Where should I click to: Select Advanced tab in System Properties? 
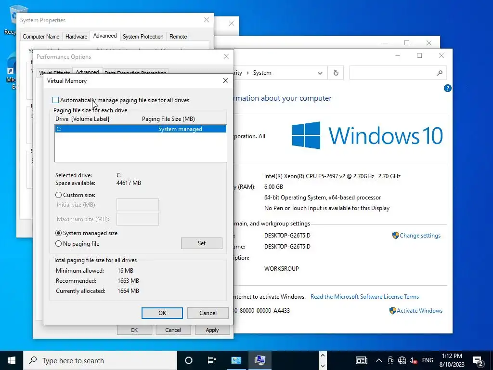(105, 36)
